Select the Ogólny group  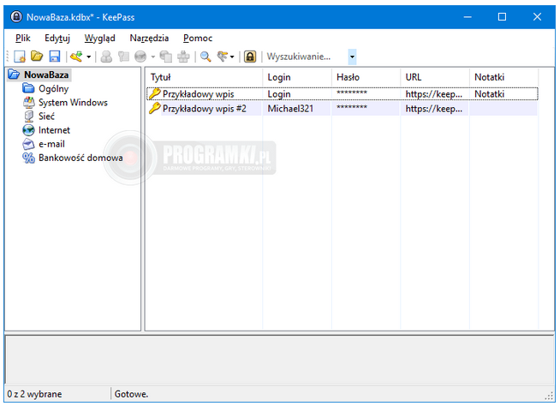pos(54,88)
